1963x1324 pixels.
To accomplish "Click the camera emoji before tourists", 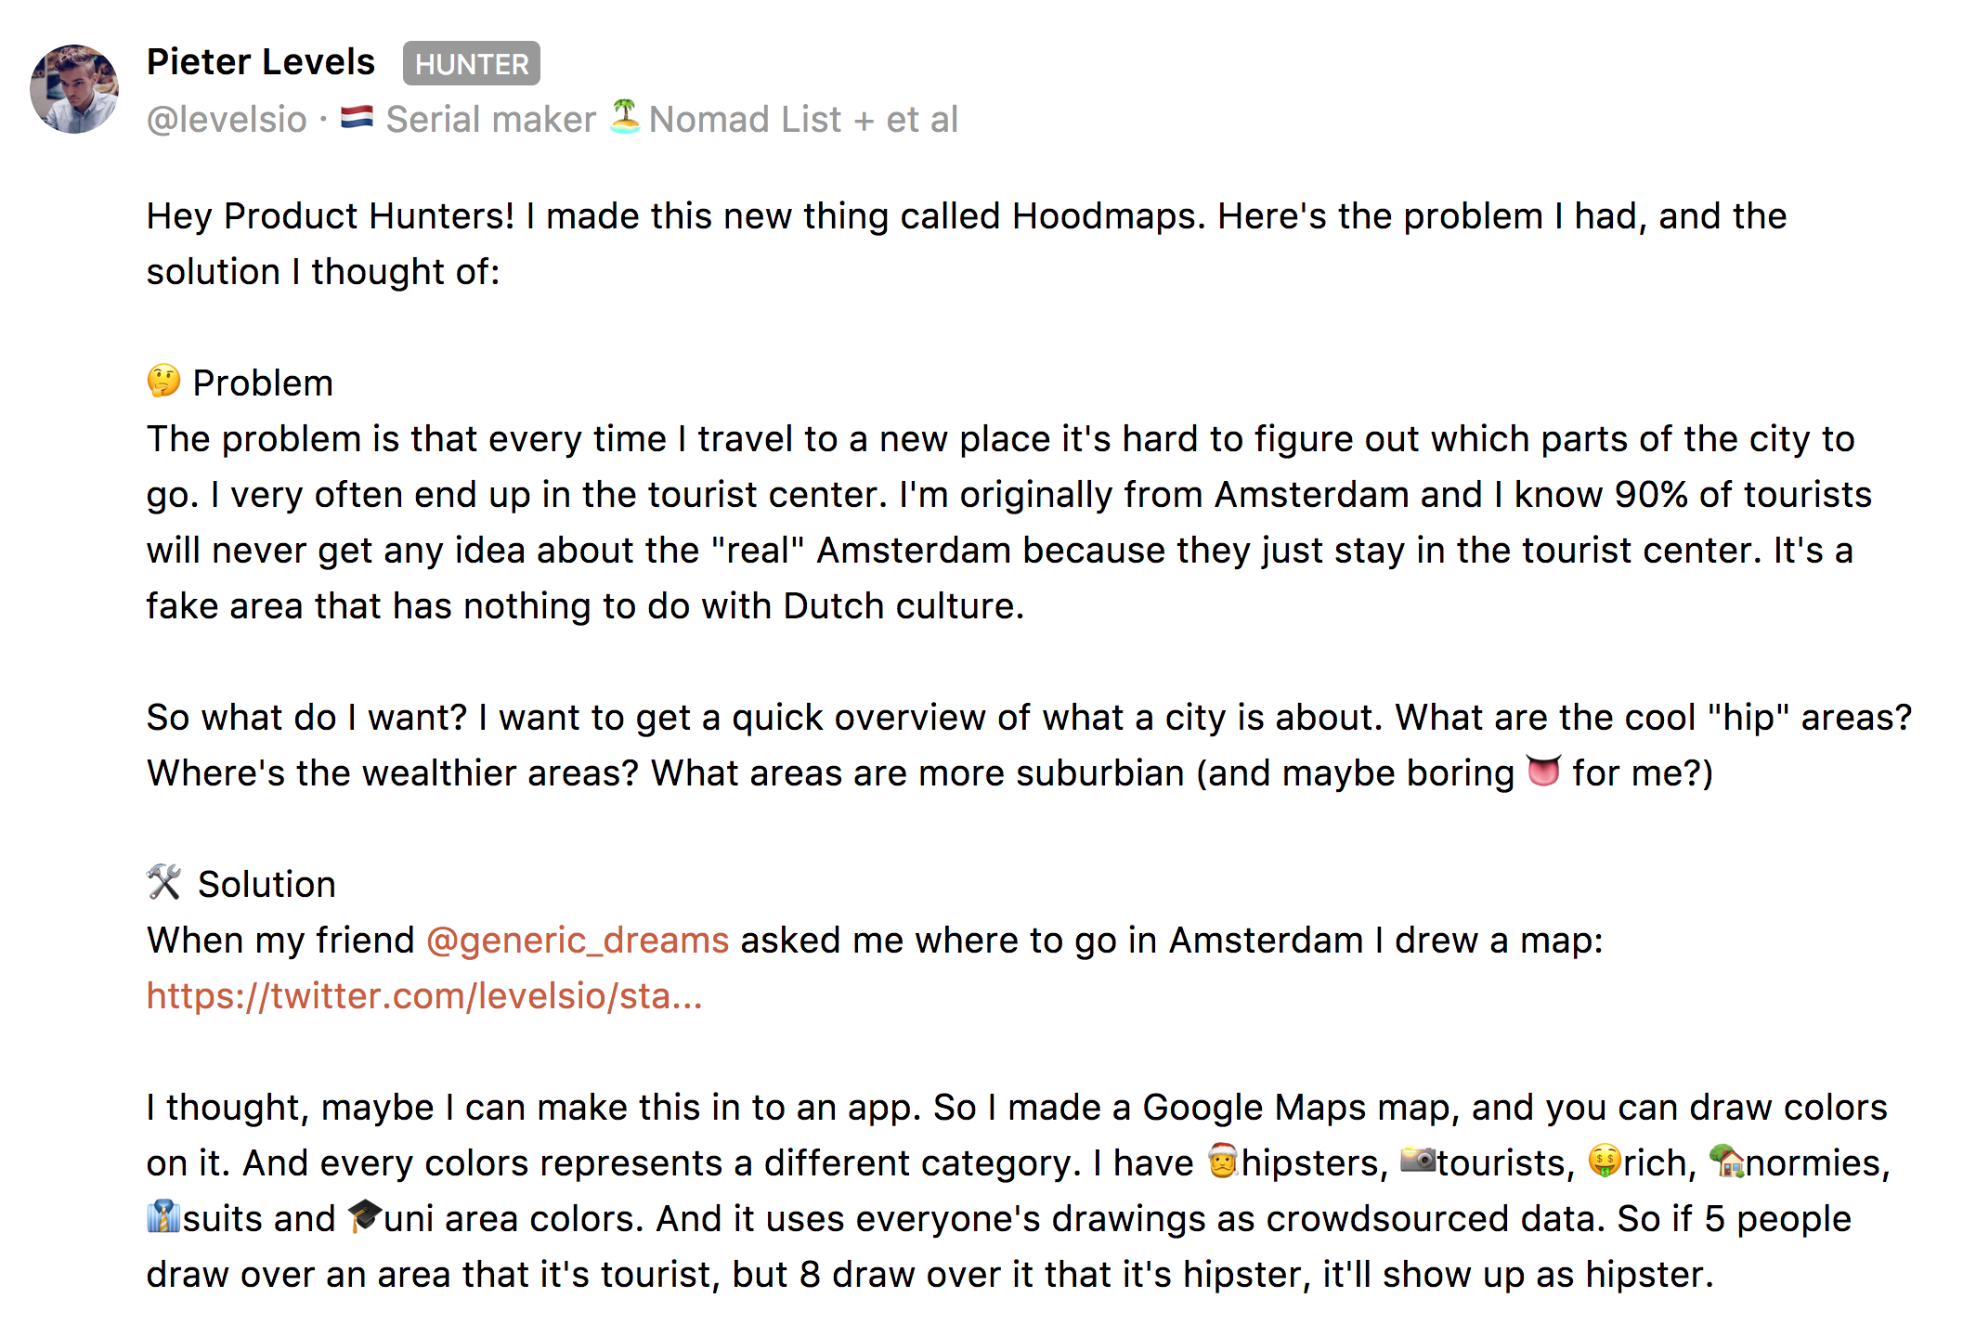I will coord(1418,1161).
